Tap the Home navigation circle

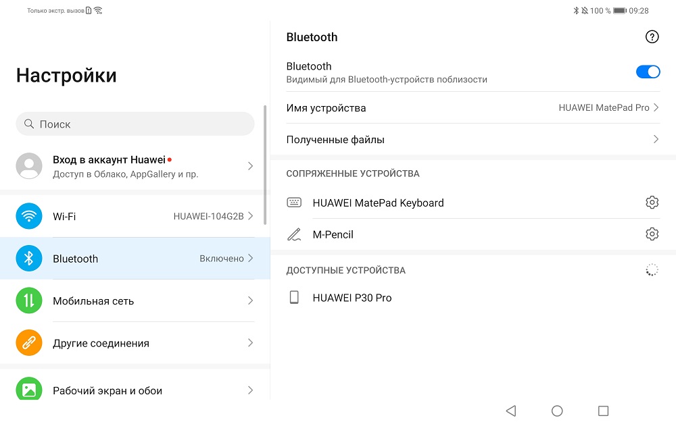point(557,411)
